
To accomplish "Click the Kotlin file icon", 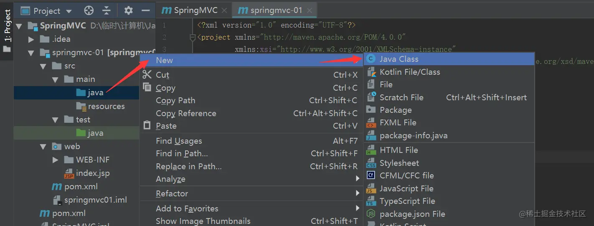I will tap(371, 72).
